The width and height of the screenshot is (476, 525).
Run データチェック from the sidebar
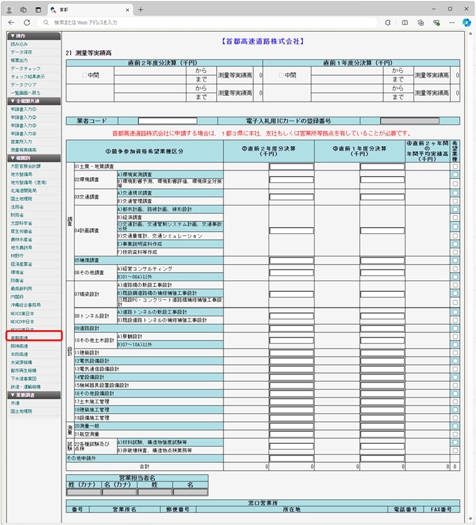(26, 69)
